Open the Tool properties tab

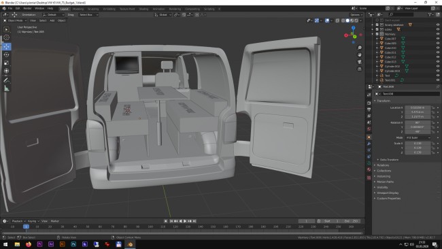point(369,95)
